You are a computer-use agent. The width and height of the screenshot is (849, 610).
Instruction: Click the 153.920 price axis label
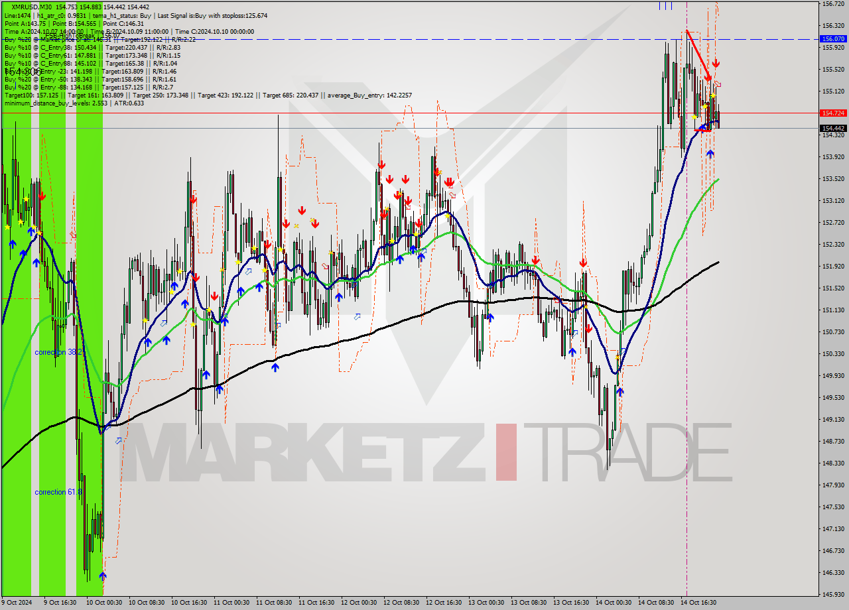tap(833, 156)
